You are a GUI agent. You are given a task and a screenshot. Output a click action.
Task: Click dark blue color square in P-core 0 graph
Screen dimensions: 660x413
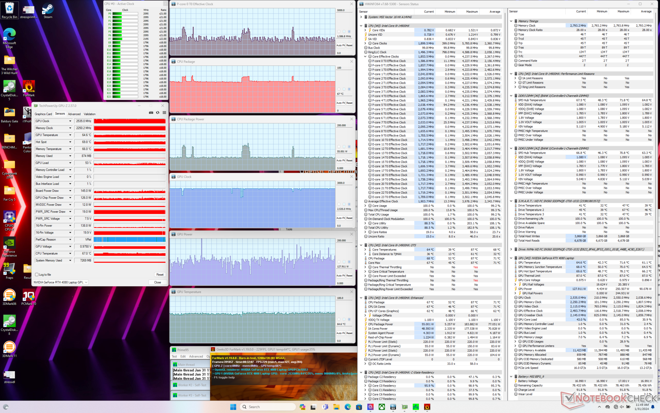tap(349, 32)
